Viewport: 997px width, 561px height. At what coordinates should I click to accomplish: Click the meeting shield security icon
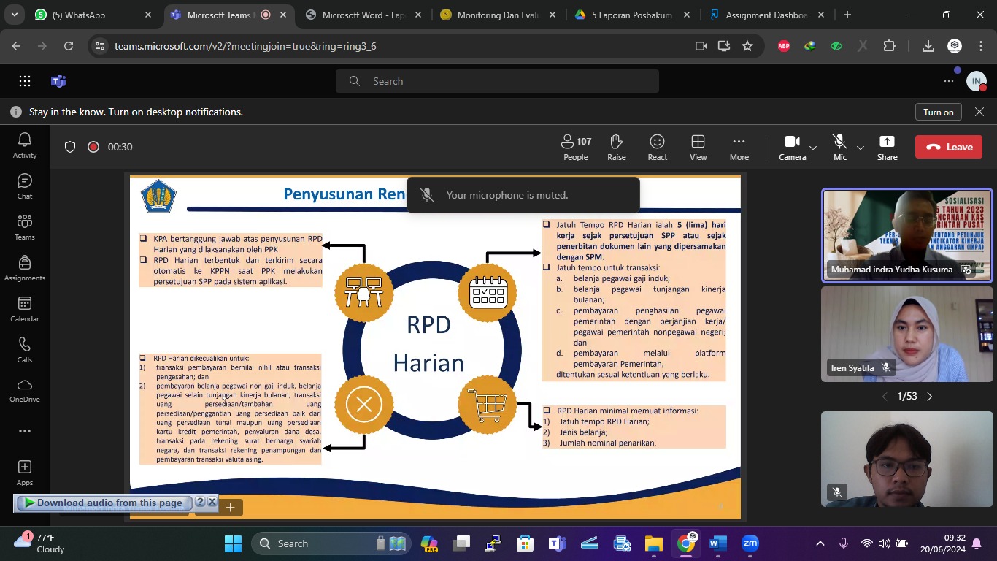(x=70, y=147)
